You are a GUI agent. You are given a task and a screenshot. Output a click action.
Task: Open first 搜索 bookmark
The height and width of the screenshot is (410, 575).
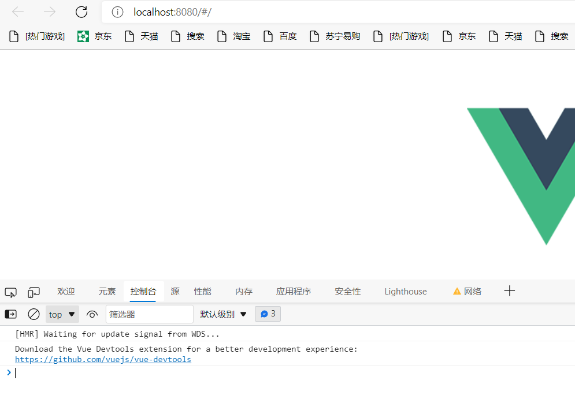188,36
